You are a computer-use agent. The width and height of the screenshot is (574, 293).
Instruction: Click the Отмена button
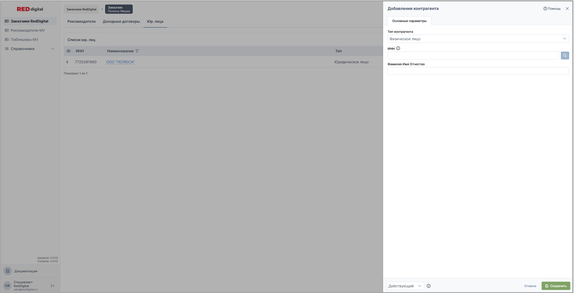[530, 286]
